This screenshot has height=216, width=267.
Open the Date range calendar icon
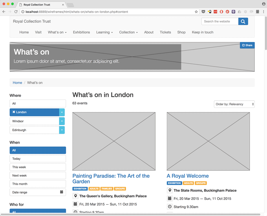point(62,192)
